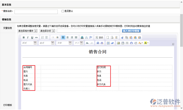The image size is (183, 110).
Task: Center align the text
Action: (67, 37)
